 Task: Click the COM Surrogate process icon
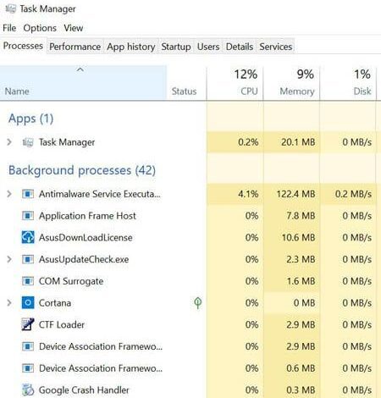pyautogui.click(x=28, y=281)
